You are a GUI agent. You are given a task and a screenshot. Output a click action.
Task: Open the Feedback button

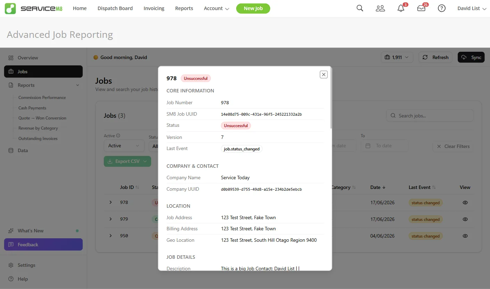(43, 245)
